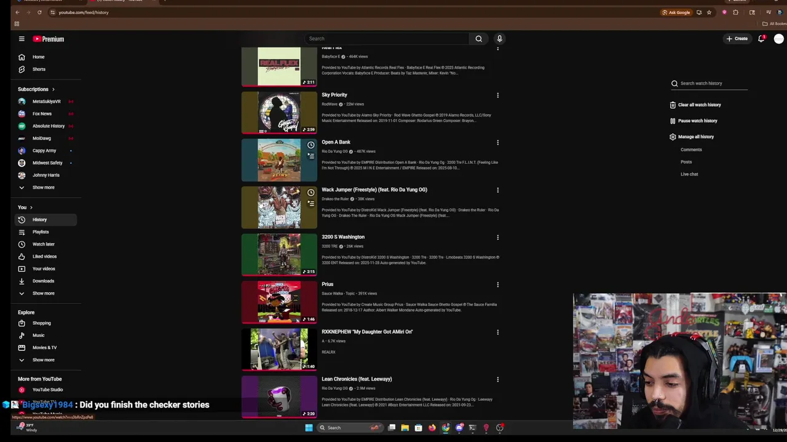Image resolution: width=787 pixels, height=442 pixels.
Task: Activate voice search microphone
Action: [x=499, y=39]
